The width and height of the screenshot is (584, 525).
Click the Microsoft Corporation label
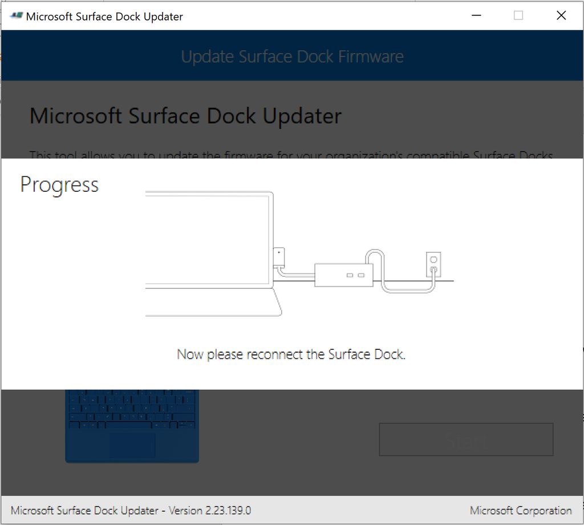point(521,510)
